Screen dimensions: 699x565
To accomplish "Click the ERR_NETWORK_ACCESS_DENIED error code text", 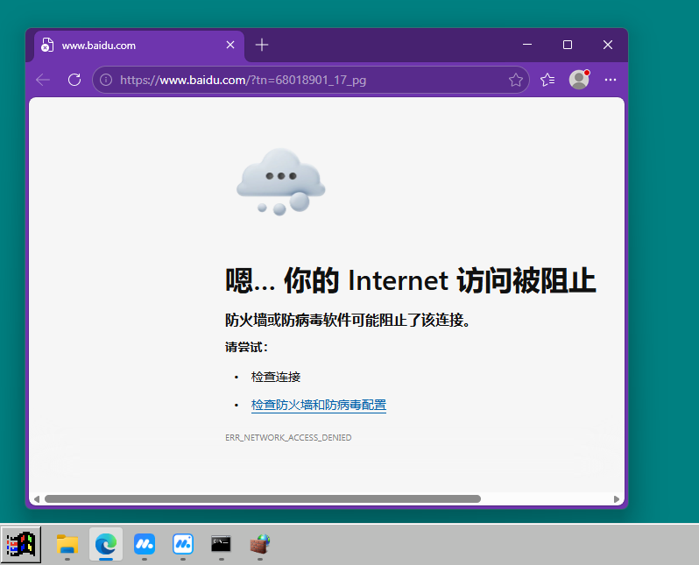I will click(x=288, y=437).
